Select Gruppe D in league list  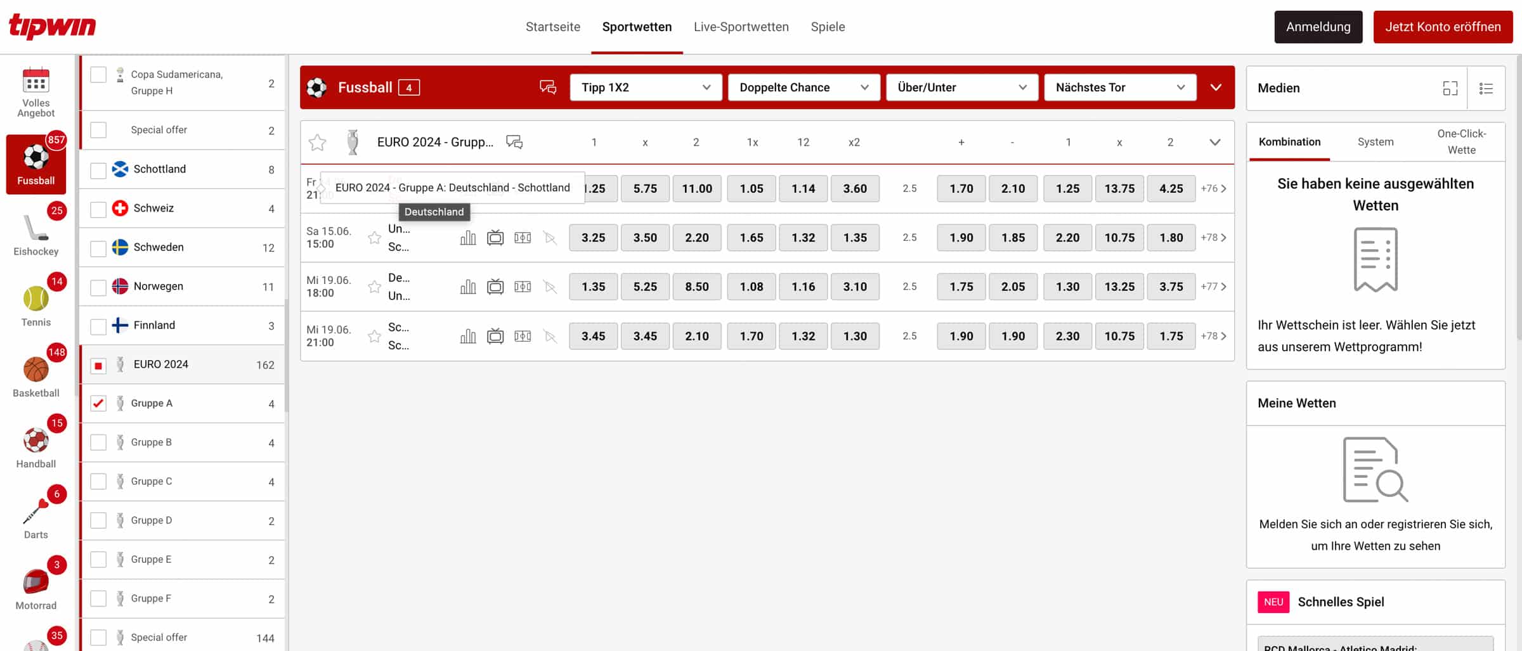[183, 520]
